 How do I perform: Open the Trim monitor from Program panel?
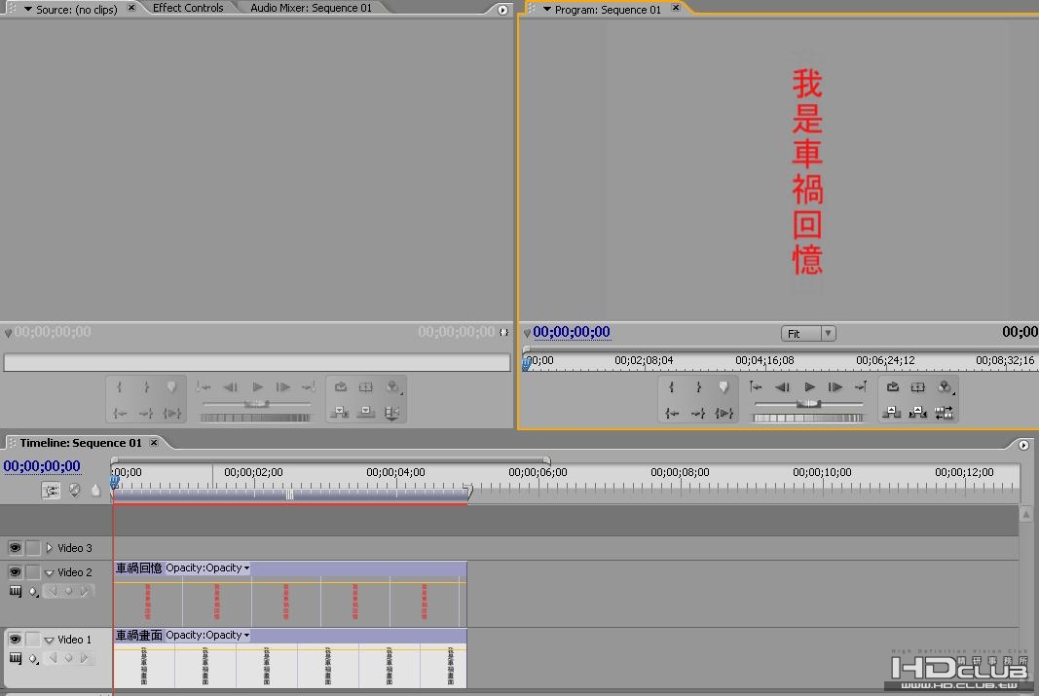click(x=944, y=414)
